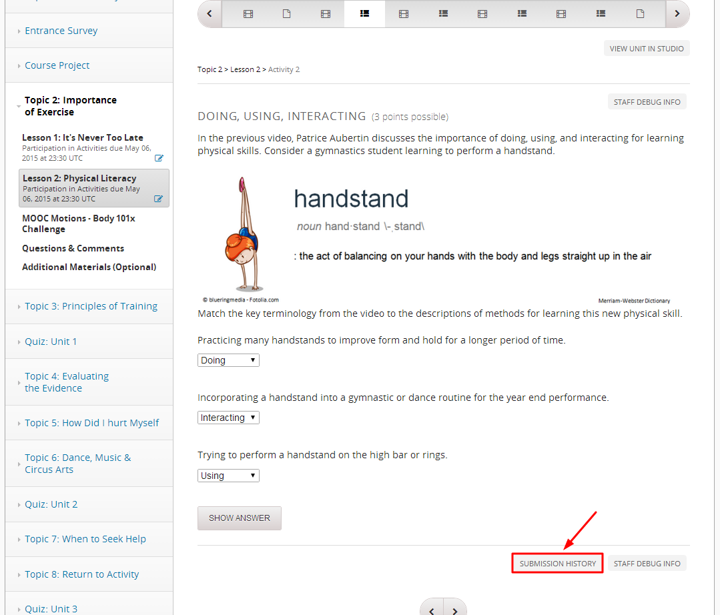Open Submission History
The image size is (720, 615).
557,563
